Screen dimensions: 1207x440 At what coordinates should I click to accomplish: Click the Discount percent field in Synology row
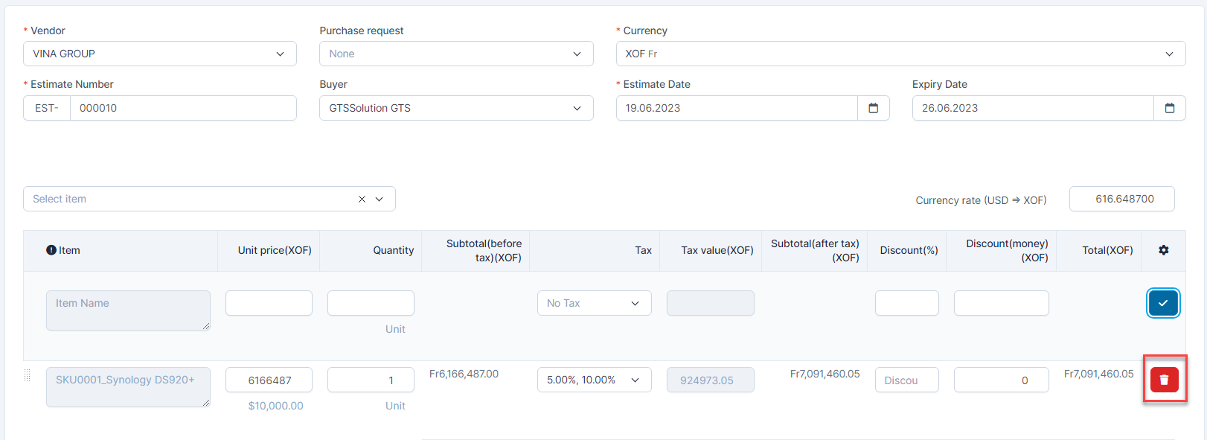(906, 380)
